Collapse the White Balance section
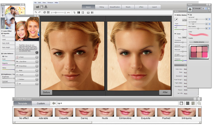Image resolution: width=213 pixels, height=125 pixels. click(x=175, y=15)
